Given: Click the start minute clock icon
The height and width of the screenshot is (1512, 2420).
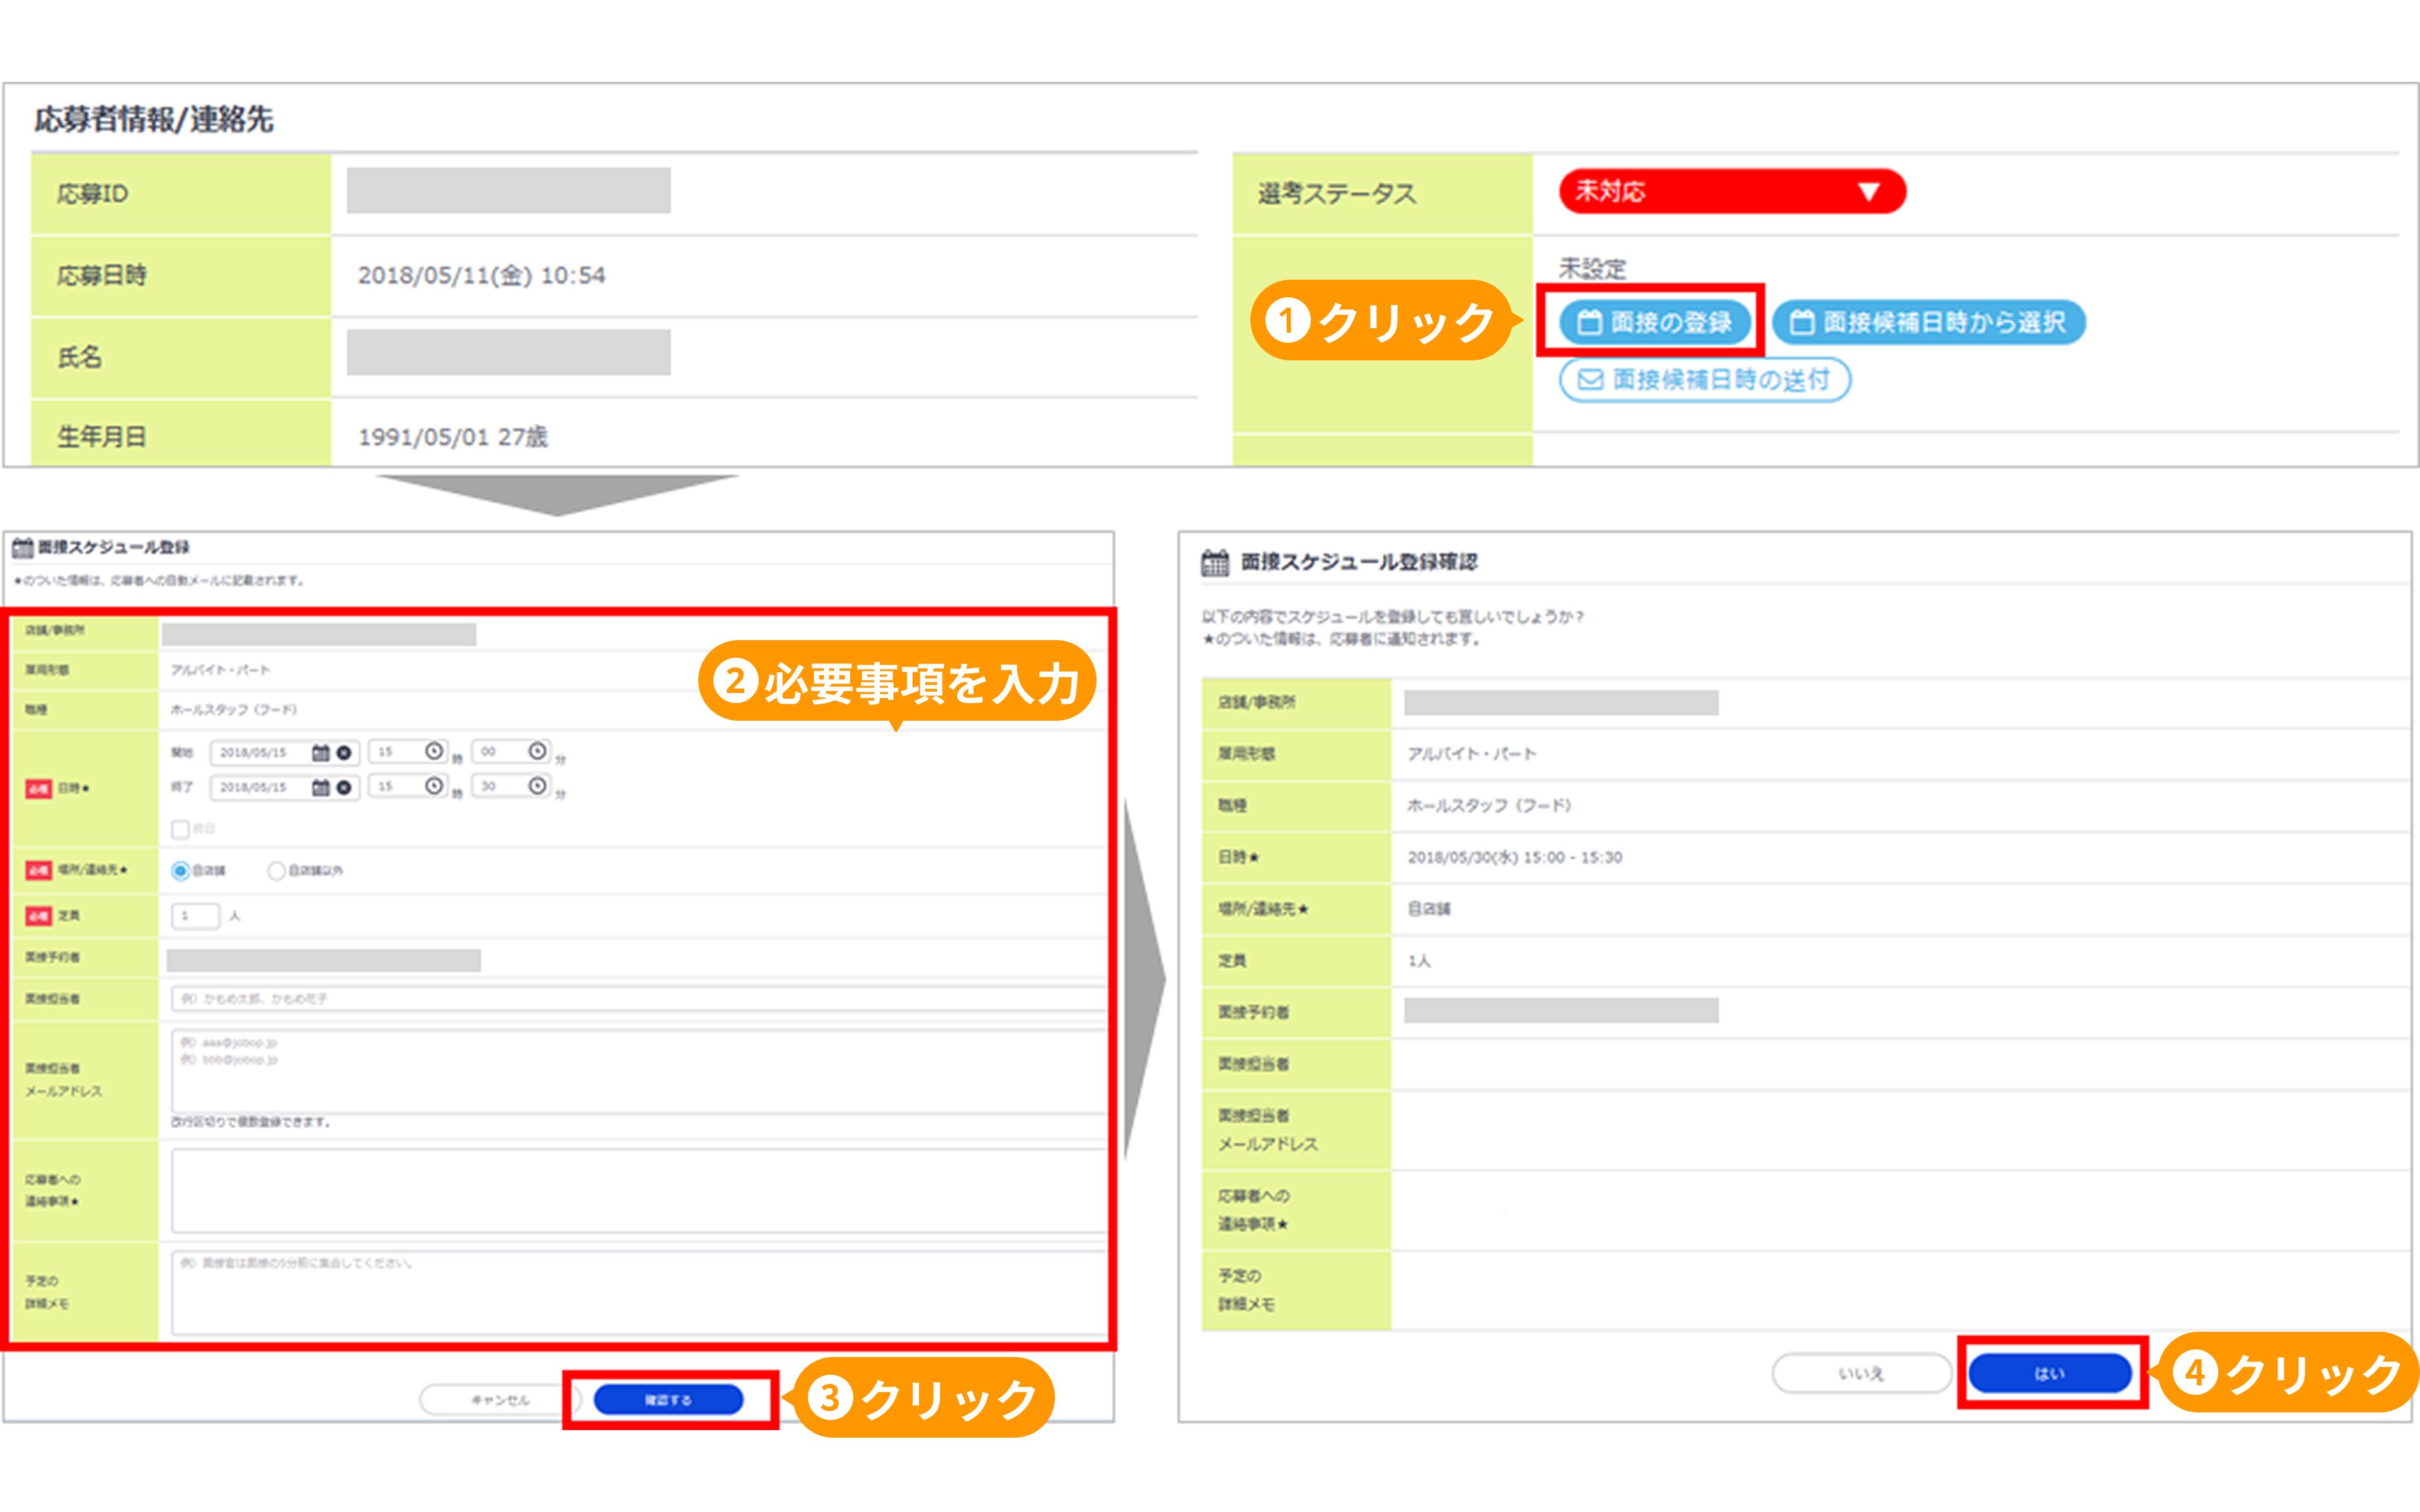Looking at the screenshot, I should [537, 751].
